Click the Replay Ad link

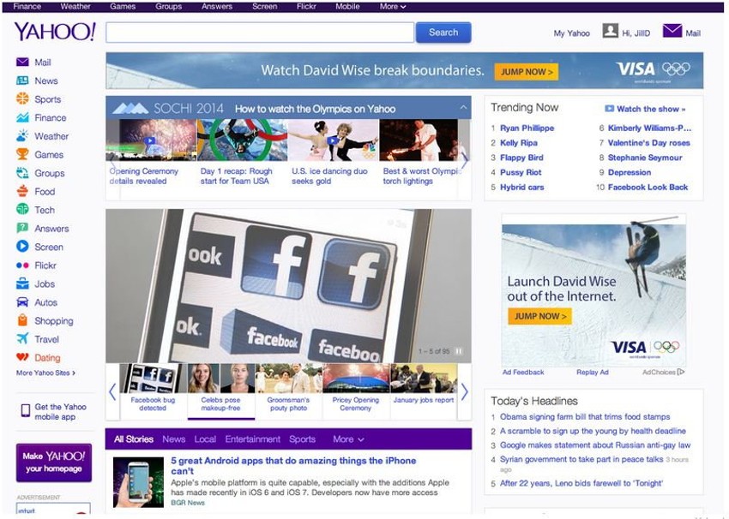coord(593,373)
